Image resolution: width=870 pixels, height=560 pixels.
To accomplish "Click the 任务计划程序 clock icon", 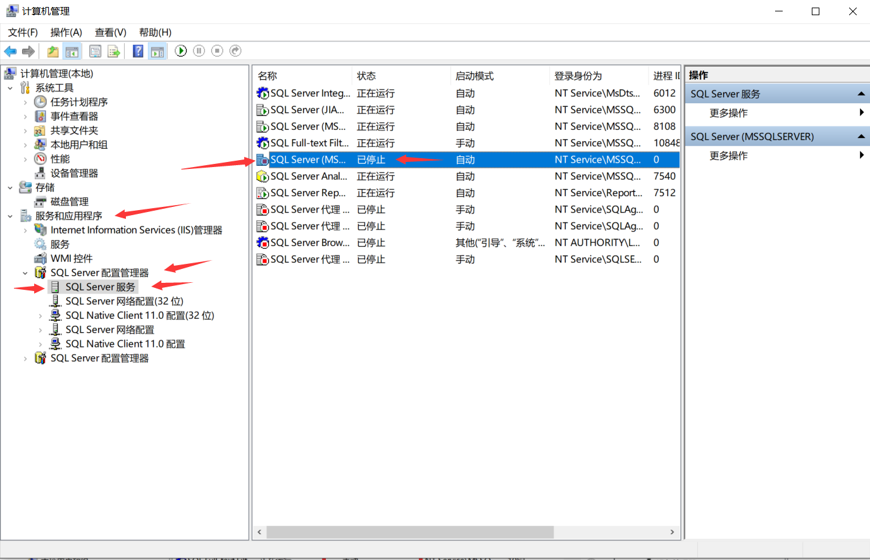I will (40, 102).
